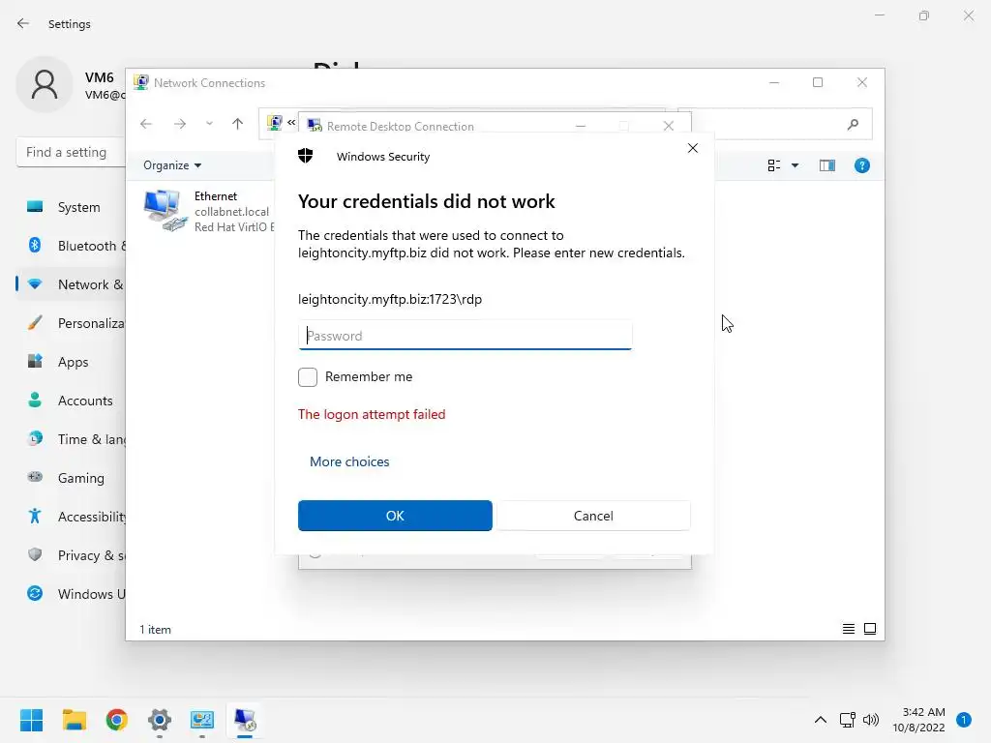The width and height of the screenshot is (991, 743).
Task: Open Help icon in Network Connections
Action: click(x=862, y=165)
